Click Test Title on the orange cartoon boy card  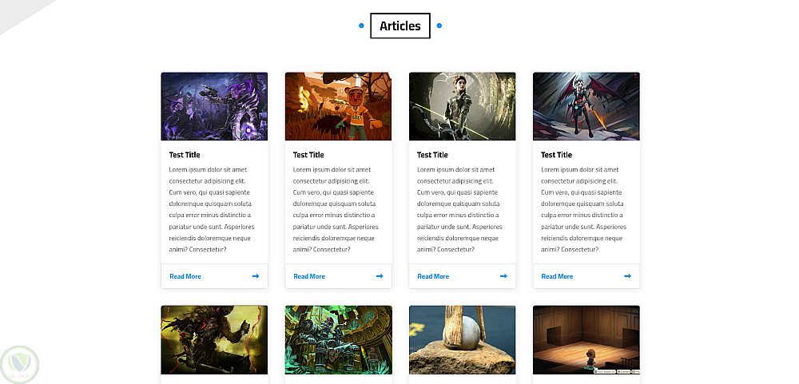click(308, 155)
